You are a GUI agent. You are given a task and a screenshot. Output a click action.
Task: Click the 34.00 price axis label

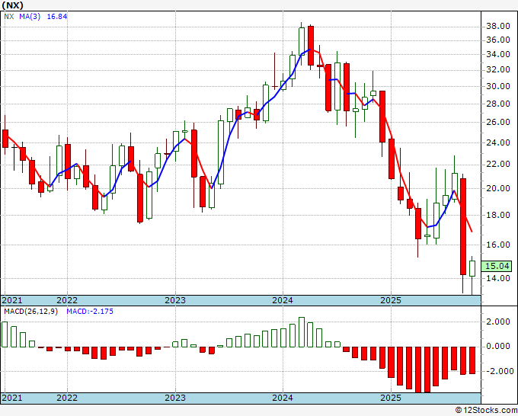[498, 54]
